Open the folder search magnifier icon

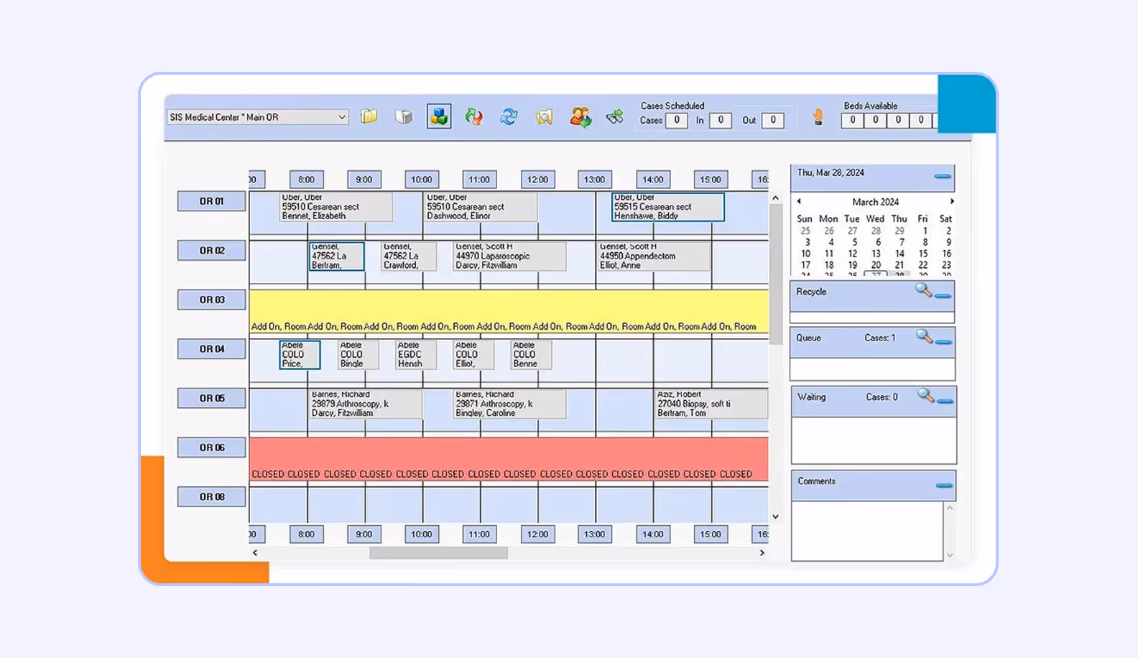click(x=544, y=116)
